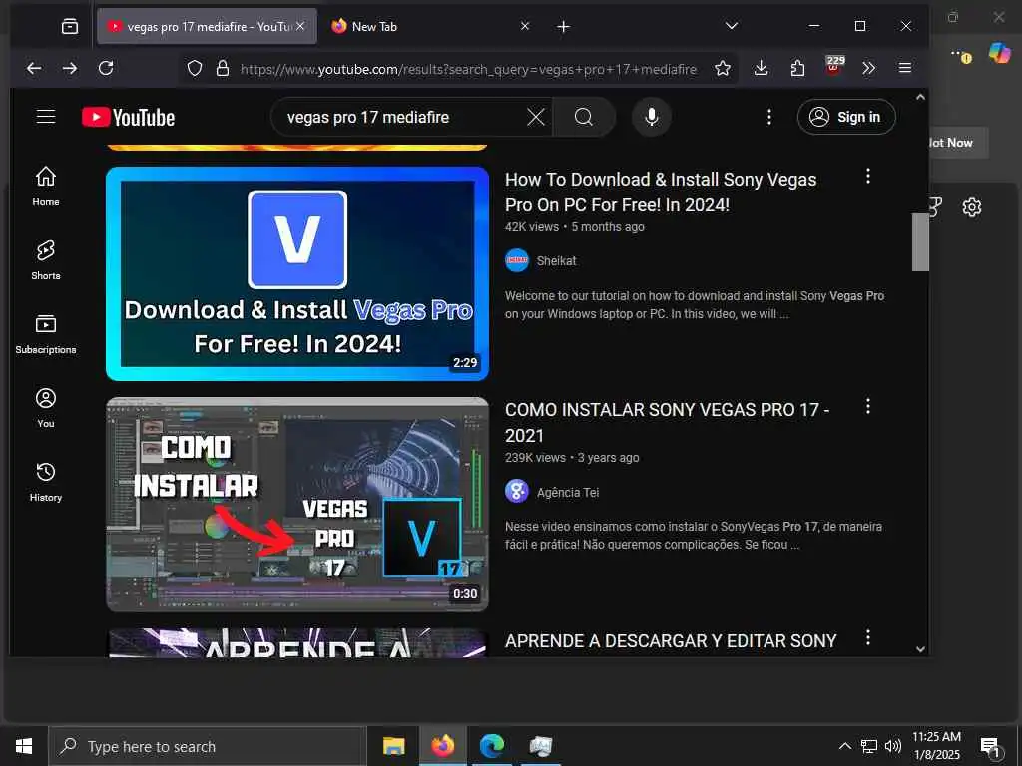Go back in Firefox
The height and width of the screenshot is (766, 1022).
click(x=34, y=68)
